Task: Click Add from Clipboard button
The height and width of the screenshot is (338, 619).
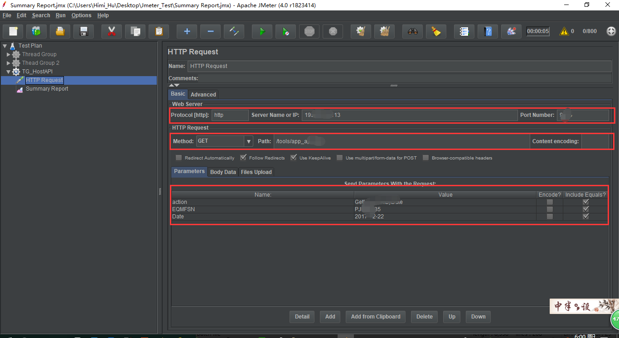Action: tap(376, 317)
